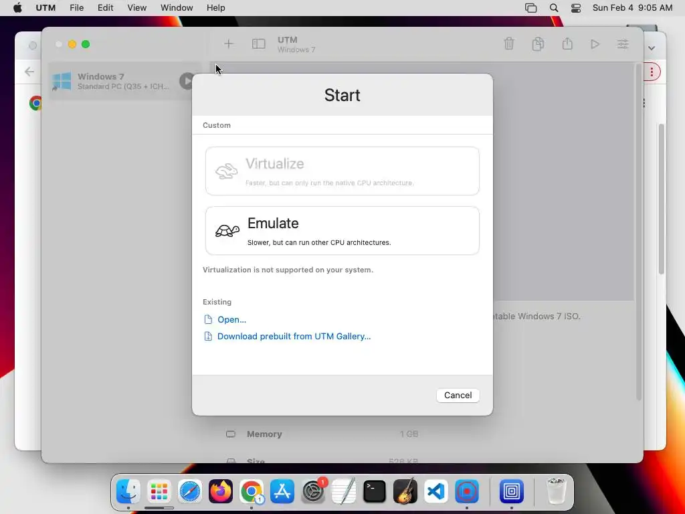Screen dimensions: 685x514
Task: Open the View menu
Action: point(136,8)
